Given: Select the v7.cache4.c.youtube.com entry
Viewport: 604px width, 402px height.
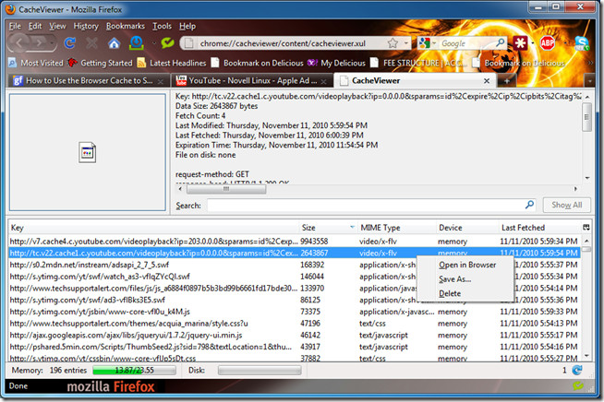Looking at the screenshot, I should [295, 242].
